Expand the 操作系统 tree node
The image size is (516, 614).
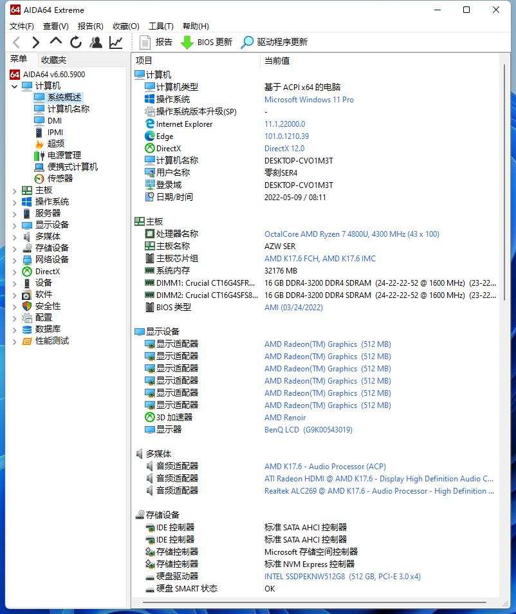15,203
